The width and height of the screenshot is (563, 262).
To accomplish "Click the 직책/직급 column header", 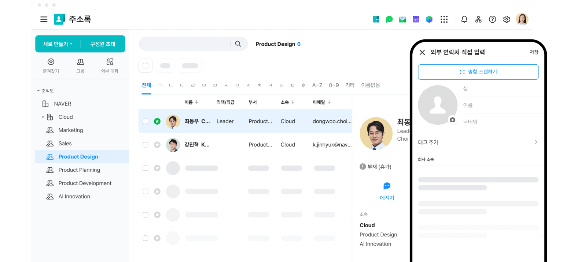I will (225, 102).
